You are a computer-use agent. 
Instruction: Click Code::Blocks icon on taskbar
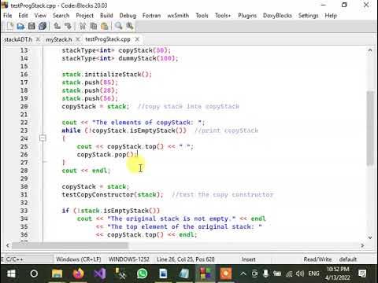pos(206,274)
